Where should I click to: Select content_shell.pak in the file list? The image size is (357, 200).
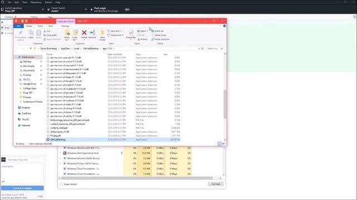59,128
